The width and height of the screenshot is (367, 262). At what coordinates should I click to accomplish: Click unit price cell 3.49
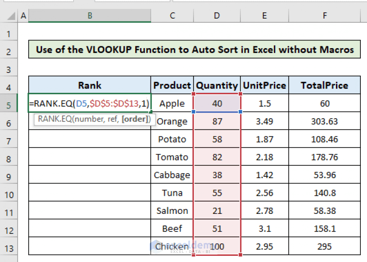(264, 121)
